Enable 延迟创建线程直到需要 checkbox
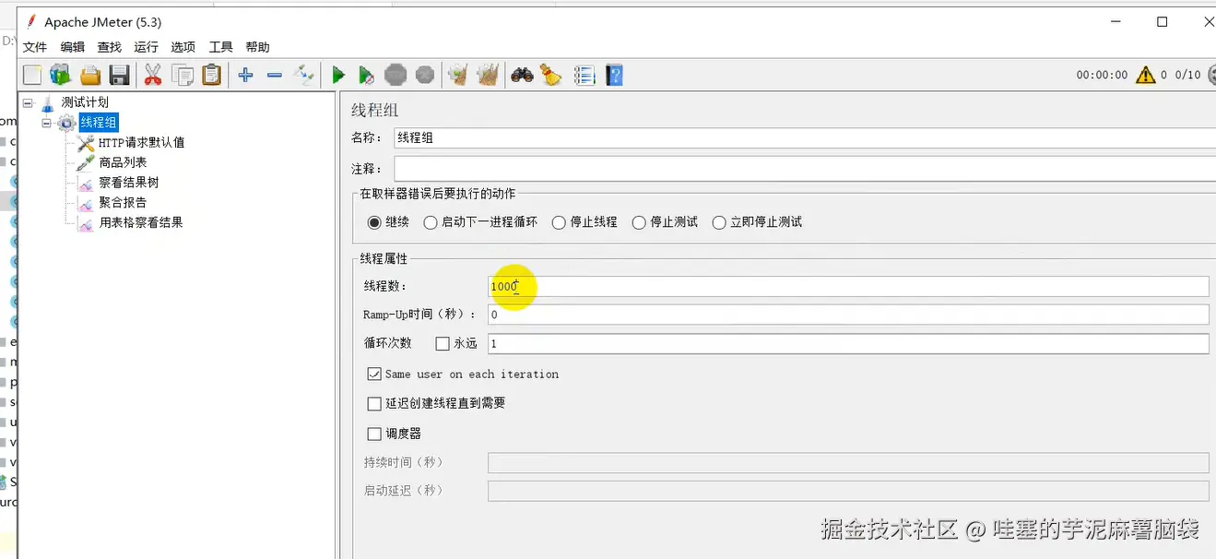 [374, 403]
